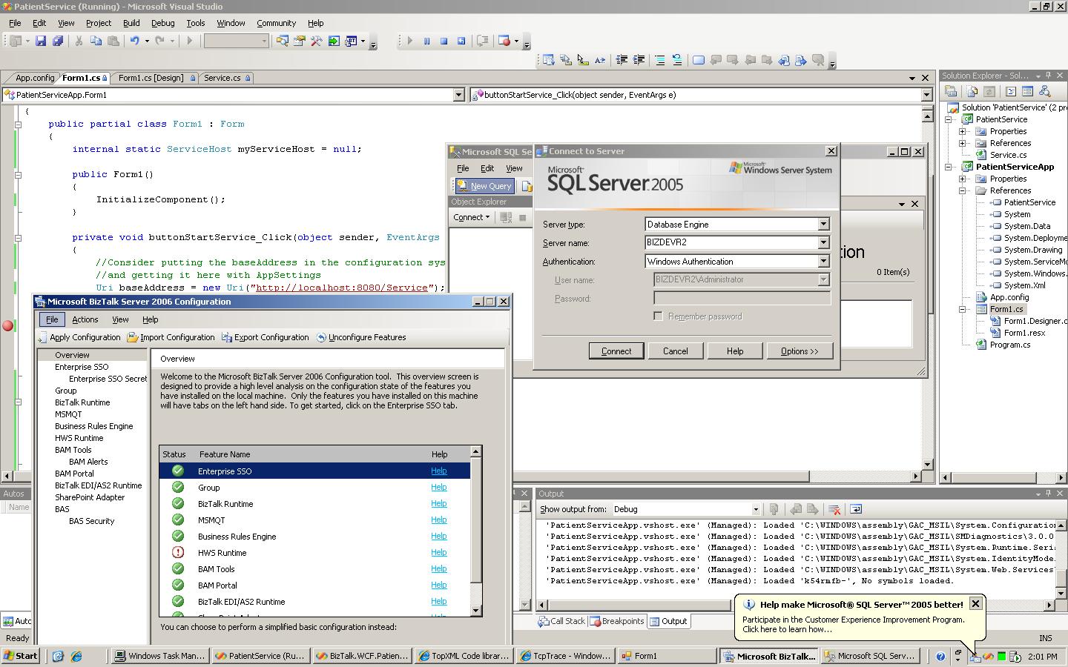Open Show output from Debug dropdown

[x=755, y=509]
